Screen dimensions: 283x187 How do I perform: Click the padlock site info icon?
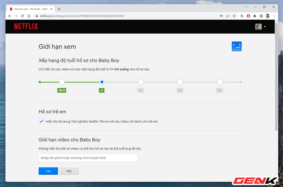point(37,16)
